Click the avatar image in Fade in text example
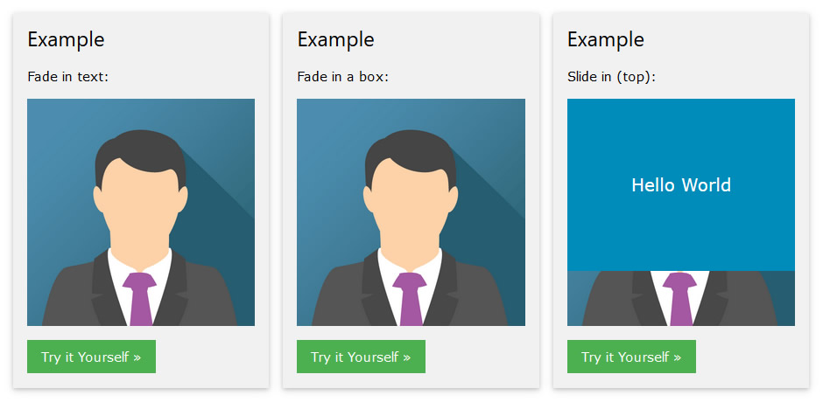The height and width of the screenshot is (402, 823). [x=141, y=212]
